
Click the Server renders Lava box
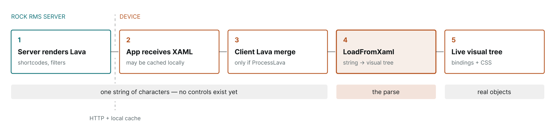point(61,52)
